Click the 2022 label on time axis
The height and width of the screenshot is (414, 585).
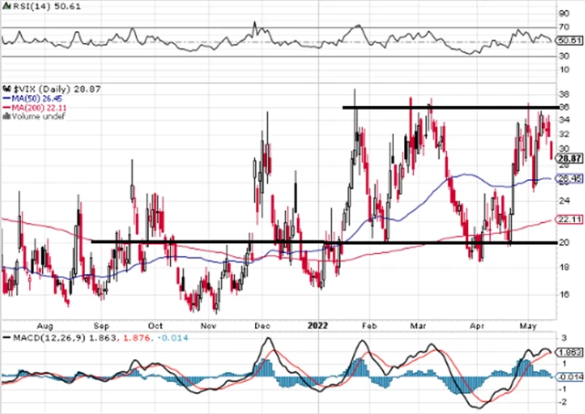pos(318,324)
